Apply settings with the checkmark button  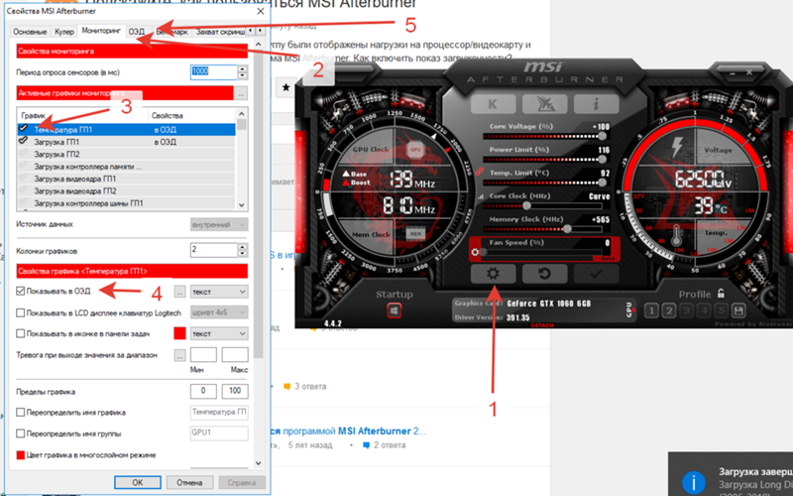[x=597, y=274]
